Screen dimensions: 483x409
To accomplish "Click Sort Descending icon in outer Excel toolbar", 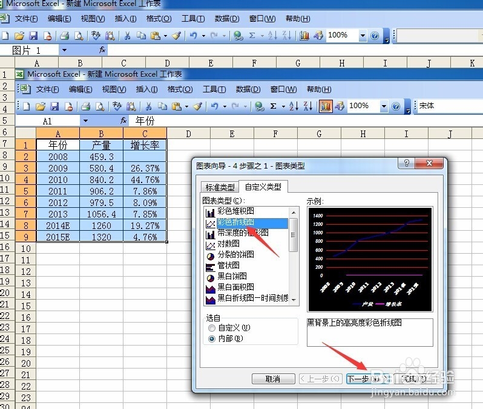I will tap(287, 36).
